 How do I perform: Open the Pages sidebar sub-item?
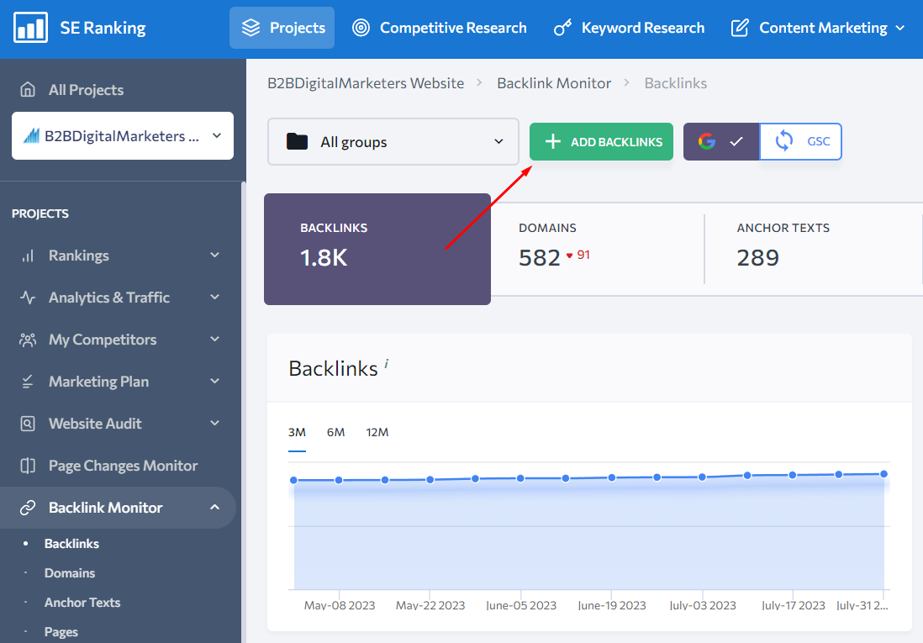[61, 632]
